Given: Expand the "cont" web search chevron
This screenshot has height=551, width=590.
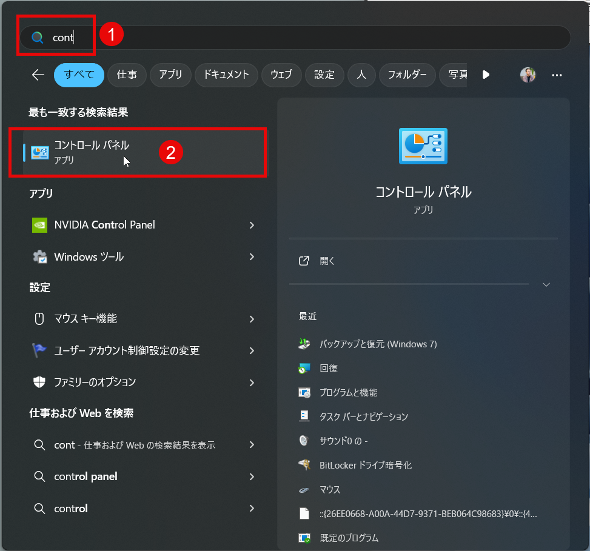Looking at the screenshot, I should click(252, 445).
